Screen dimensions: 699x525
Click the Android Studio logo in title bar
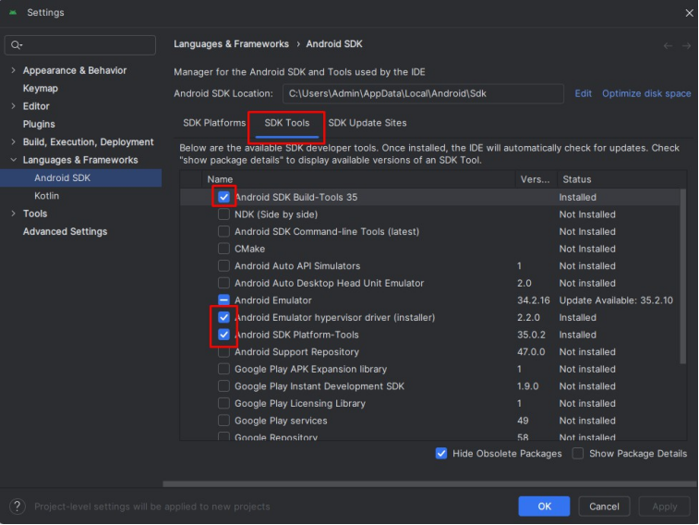(x=12, y=12)
